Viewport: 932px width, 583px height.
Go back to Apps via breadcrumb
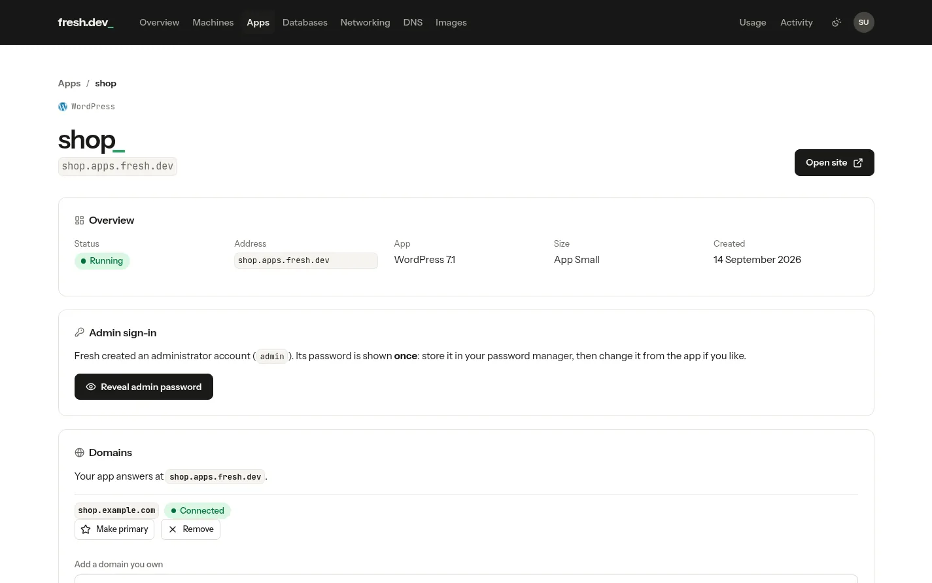(69, 83)
